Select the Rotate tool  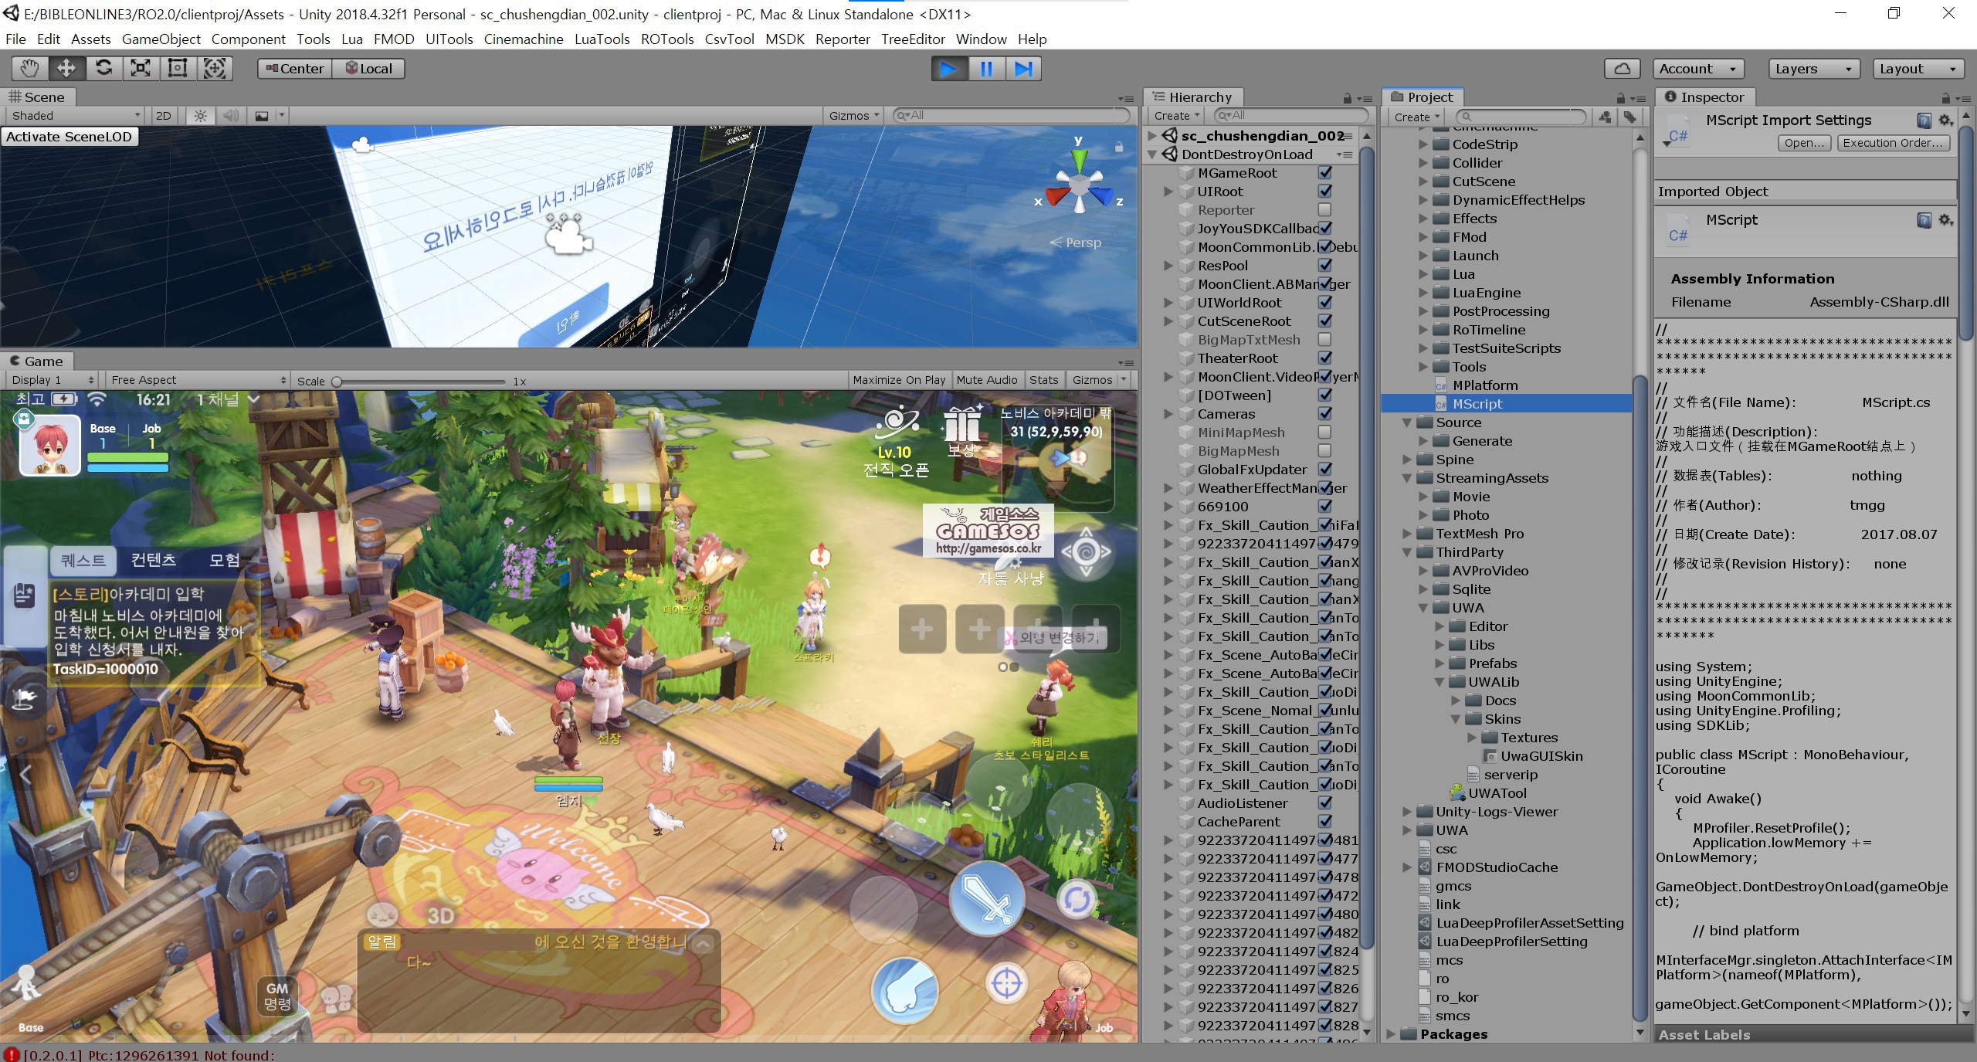click(x=103, y=69)
